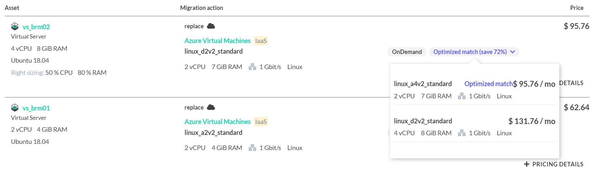The image size is (598, 177).
Task: Click IaaS badge on vs_brm02 row
Action: pos(261,41)
